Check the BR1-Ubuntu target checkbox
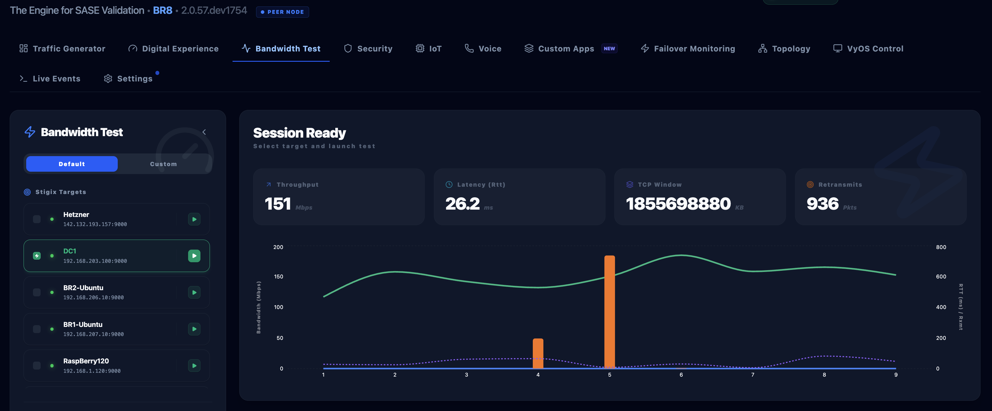Image resolution: width=992 pixels, height=411 pixels. [x=37, y=329]
